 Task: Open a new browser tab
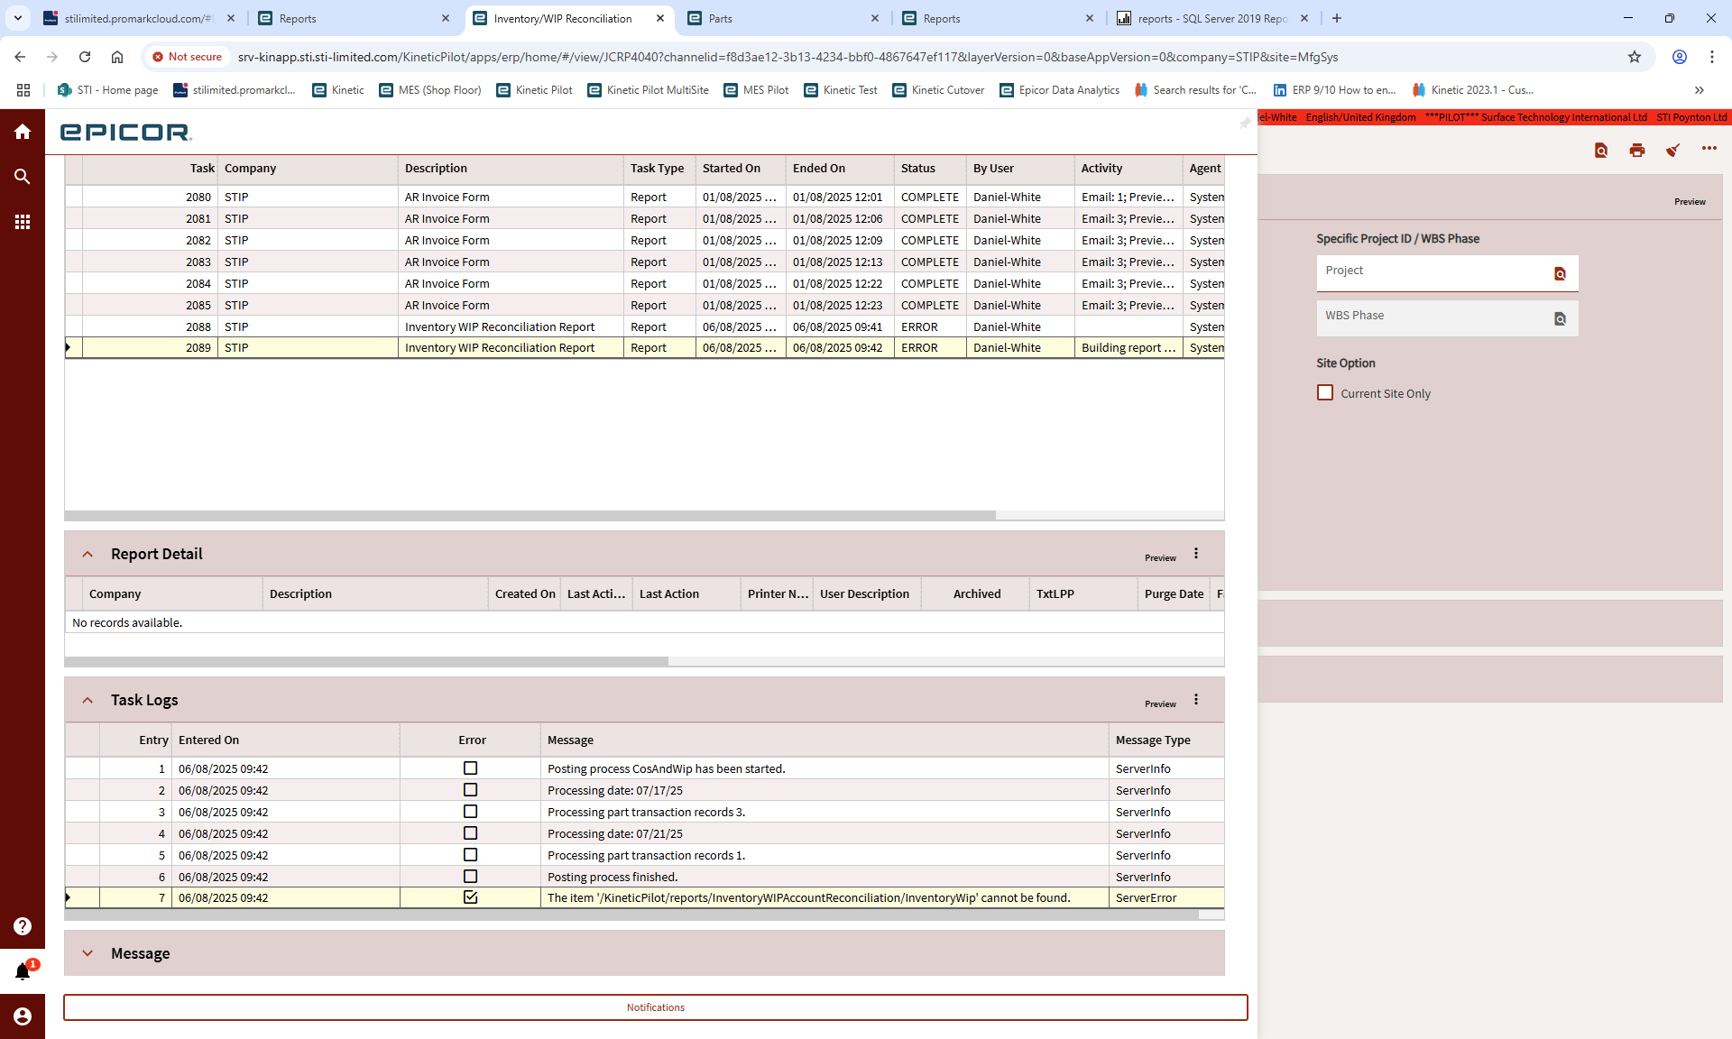tap(1337, 18)
